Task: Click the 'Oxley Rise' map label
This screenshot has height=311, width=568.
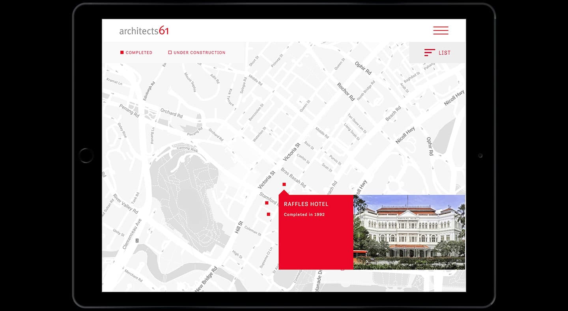Action: pyautogui.click(x=122, y=130)
